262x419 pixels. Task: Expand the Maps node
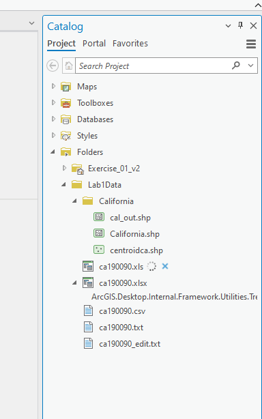(x=53, y=86)
